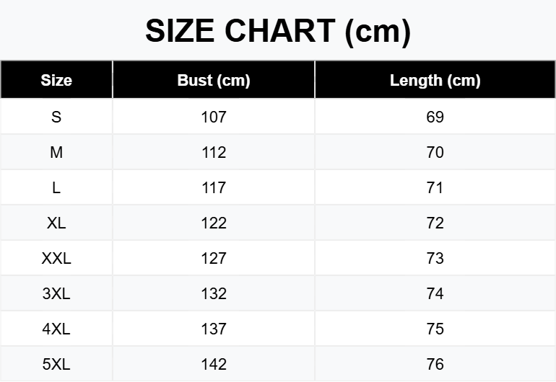556x382 pixels.
Task: Select bust value 107
Action: (x=214, y=117)
